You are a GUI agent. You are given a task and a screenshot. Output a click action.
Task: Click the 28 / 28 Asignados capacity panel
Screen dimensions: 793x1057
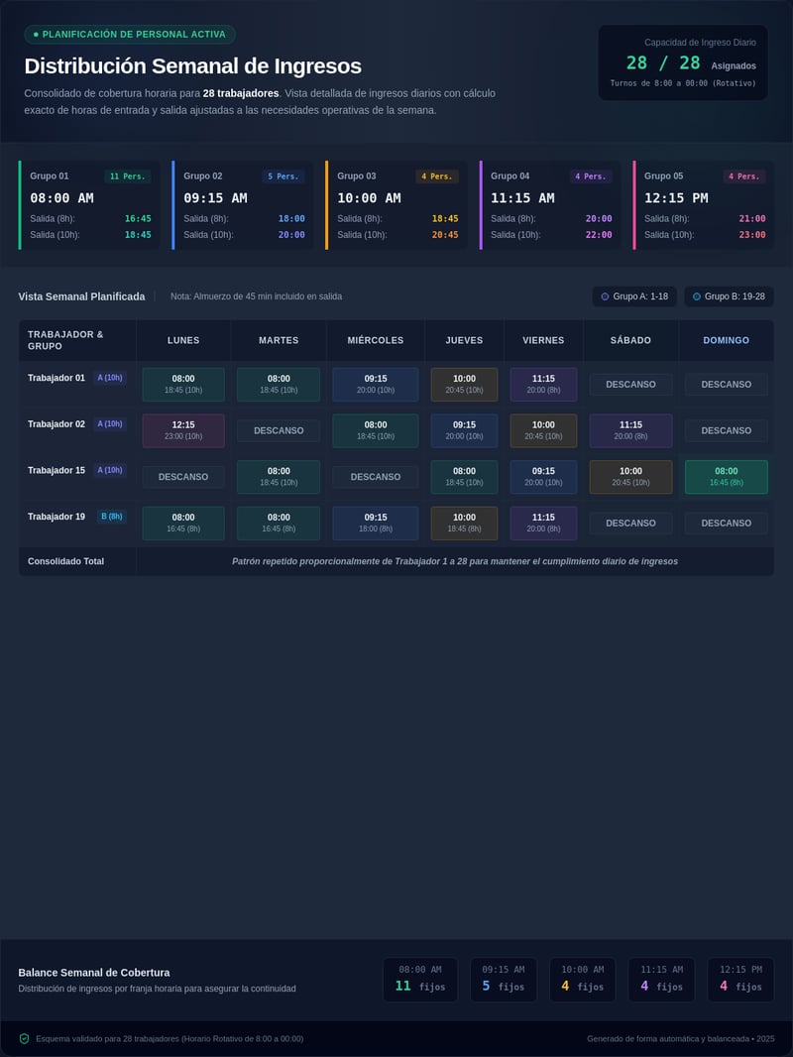(x=683, y=62)
